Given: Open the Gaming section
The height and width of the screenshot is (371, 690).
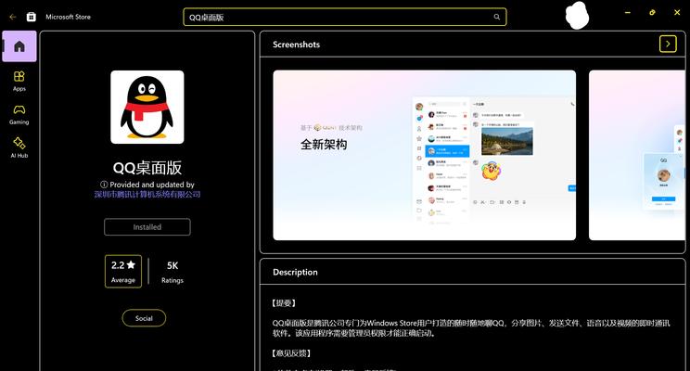Looking at the screenshot, I should [x=19, y=115].
